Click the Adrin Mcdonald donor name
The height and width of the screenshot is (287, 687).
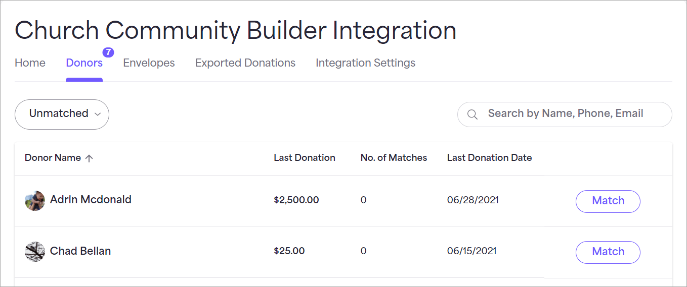click(91, 200)
